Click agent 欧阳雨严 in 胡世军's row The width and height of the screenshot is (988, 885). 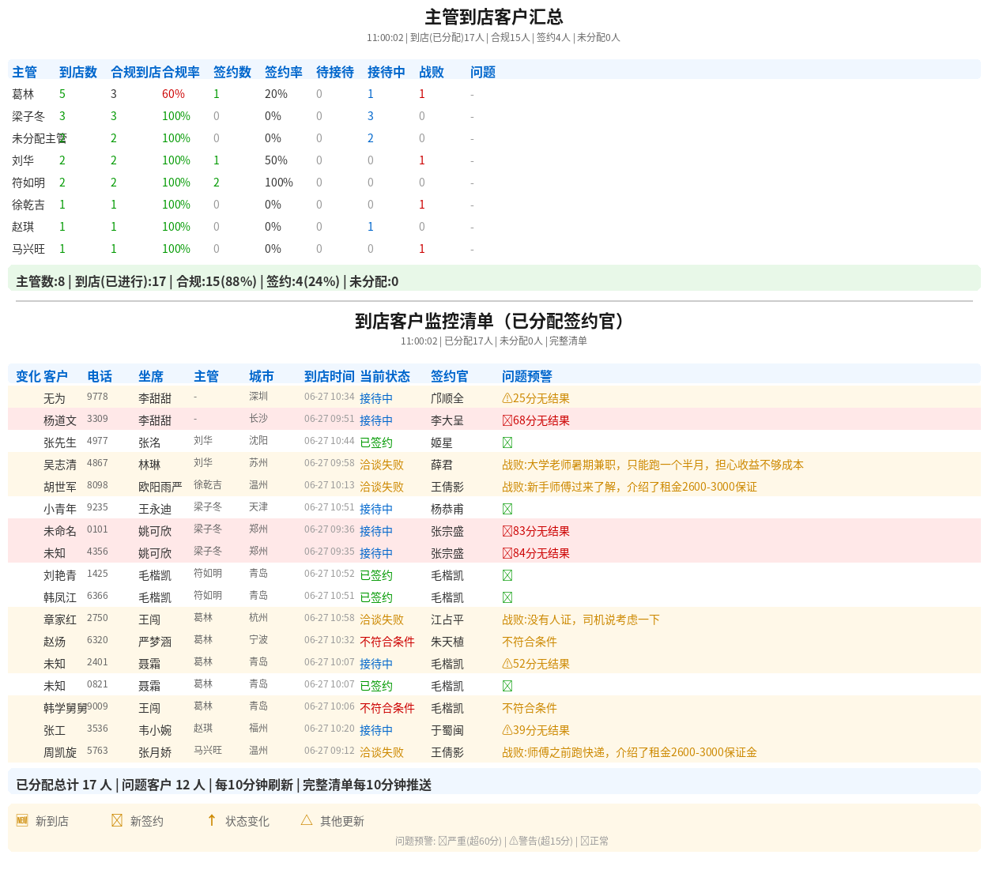click(x=160, y=488)
